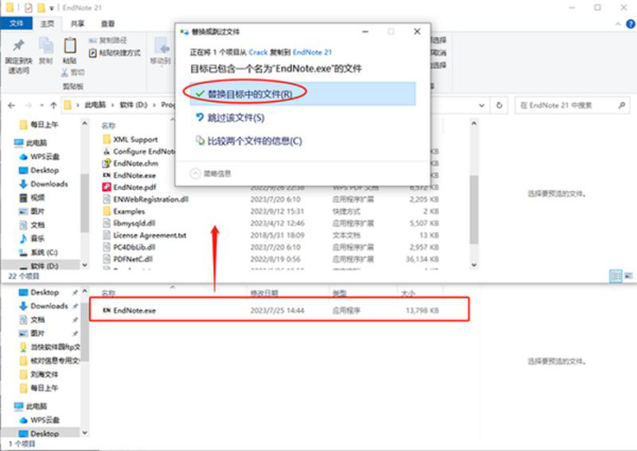Screen dimensions: 637x451
Task: Click the upper navigation pane down arrow
Action: click(x=84, y=265)
